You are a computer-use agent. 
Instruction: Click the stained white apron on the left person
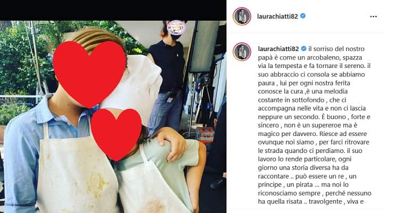click(x=76, y=171)
